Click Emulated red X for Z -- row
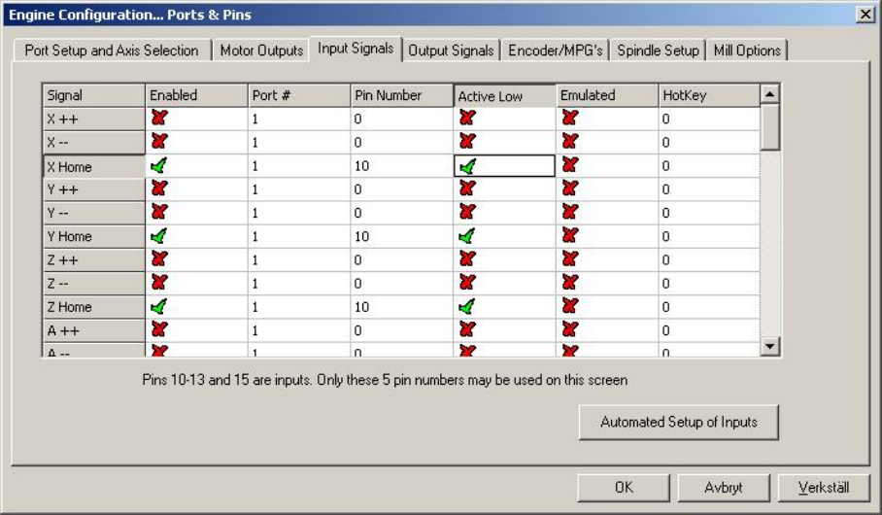Viewport: 882px width, 515px height. (570, 283)
